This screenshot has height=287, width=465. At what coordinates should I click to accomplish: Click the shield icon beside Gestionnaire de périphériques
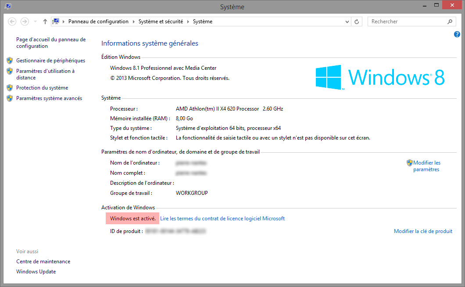coord(10,61)
